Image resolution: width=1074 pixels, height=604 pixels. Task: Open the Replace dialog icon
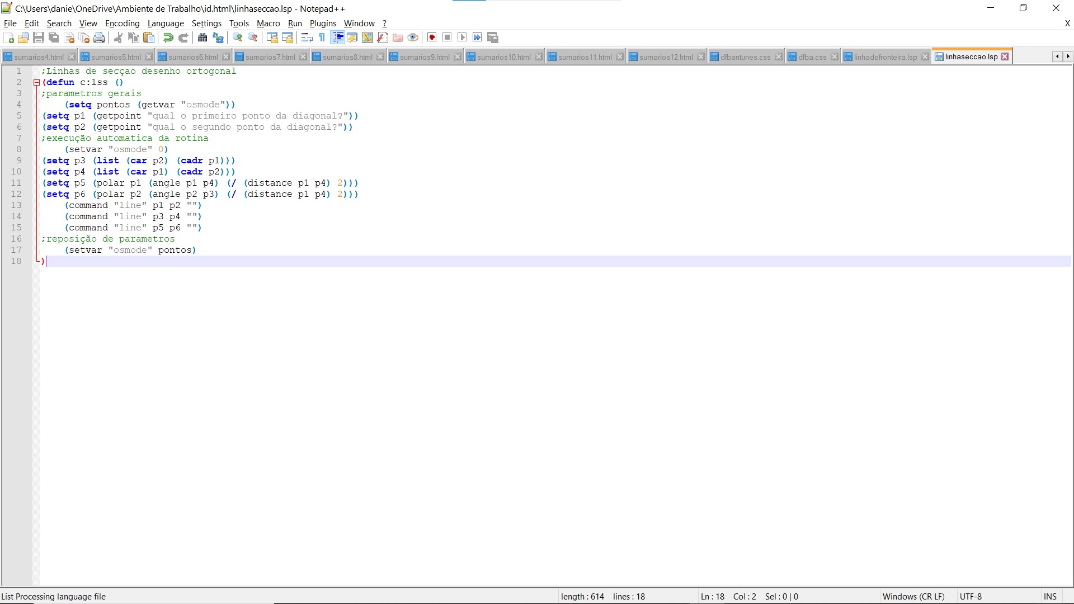pyautogui.click(x=218, y=37)
